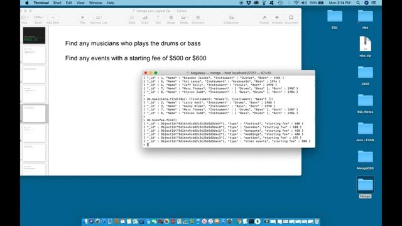The height and width of the screenshot is (226, 402).
Task: Open the Edit menu
Action: pos(68,3)
